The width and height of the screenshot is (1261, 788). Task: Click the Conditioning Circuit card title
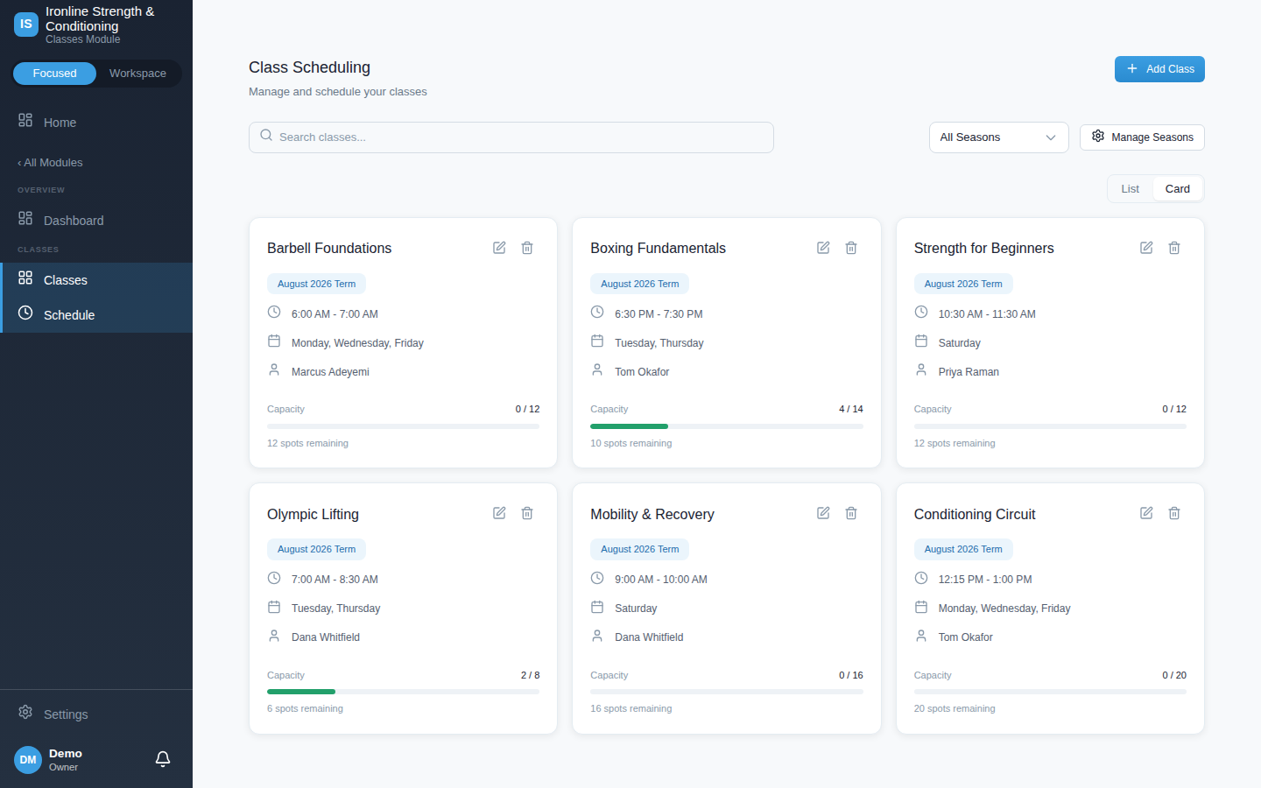click(x=975, y=515)
